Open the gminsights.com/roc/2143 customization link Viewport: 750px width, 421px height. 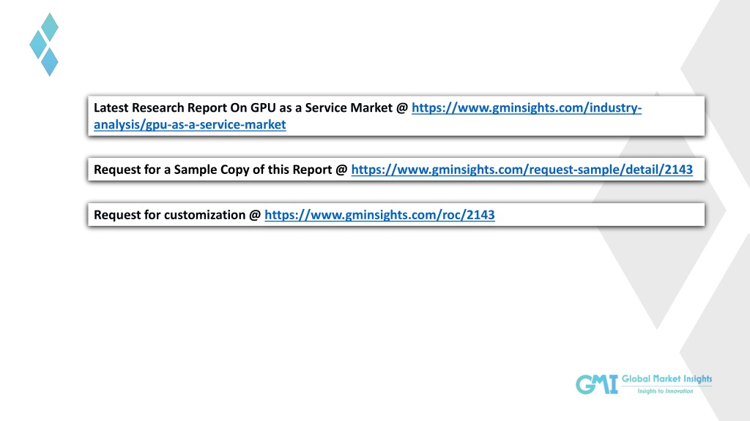coord(379,216)
